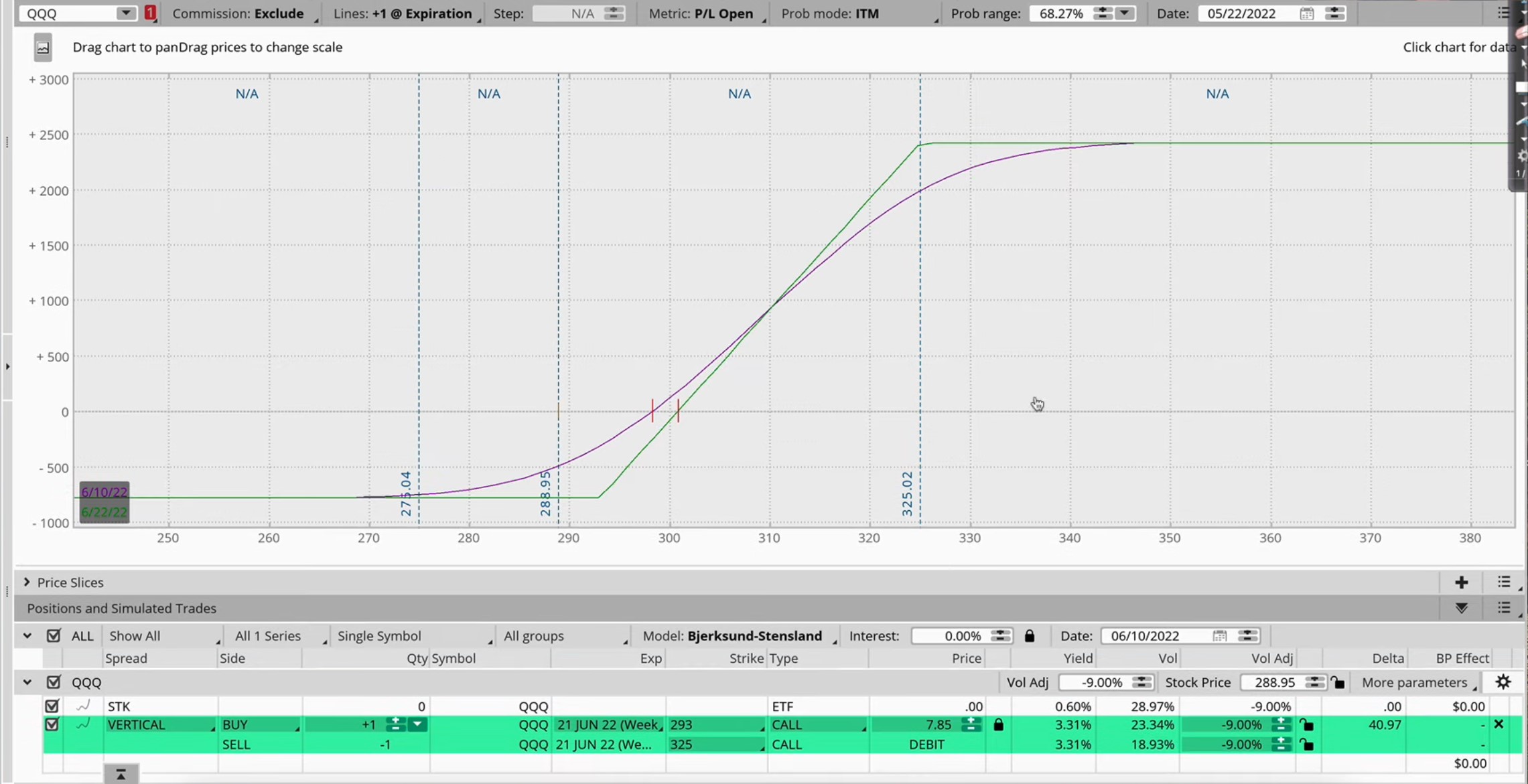Open quantity dropdown arrow next to +1

[417, 724]
